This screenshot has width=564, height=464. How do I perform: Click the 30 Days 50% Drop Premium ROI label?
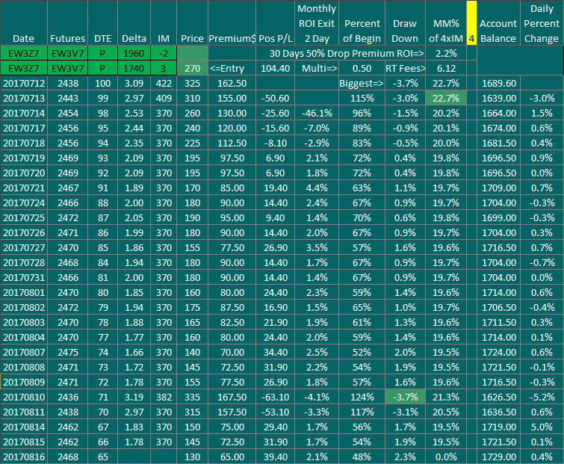click(x=347, y=53)
